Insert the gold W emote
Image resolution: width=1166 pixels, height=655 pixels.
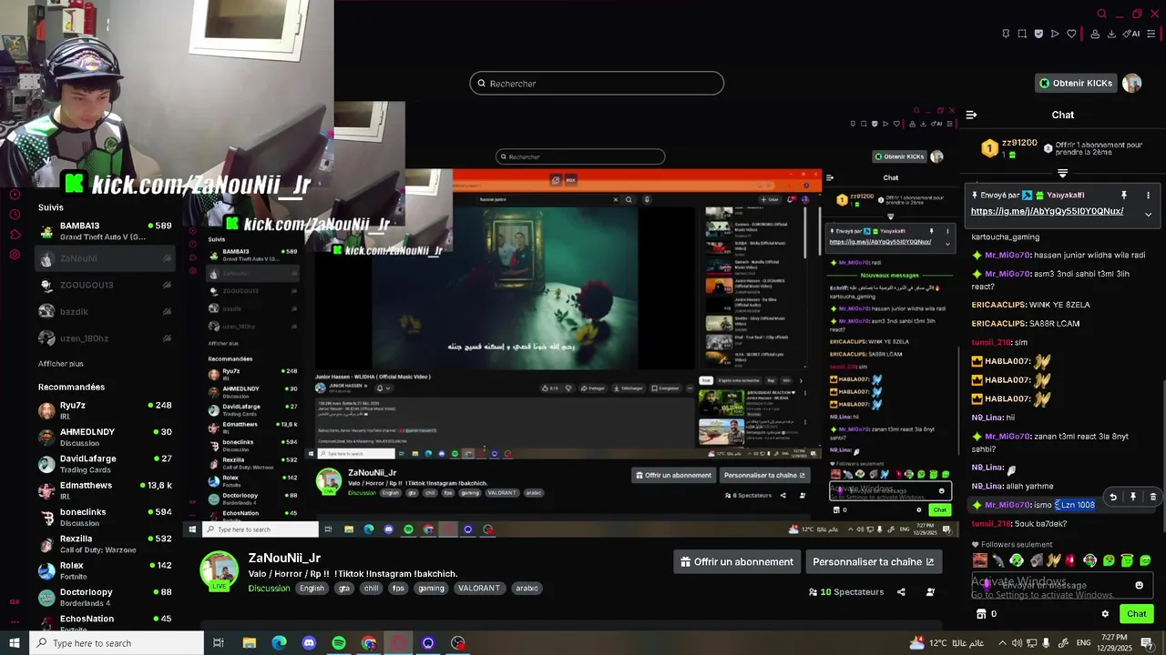pyautogui.click(x=1053, y=560)
